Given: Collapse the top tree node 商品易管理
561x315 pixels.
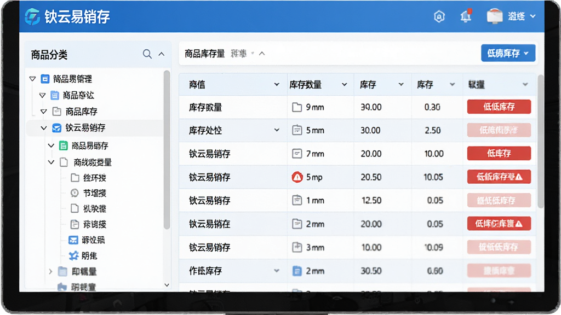Looking at the screenshot, I should [32, 79].
